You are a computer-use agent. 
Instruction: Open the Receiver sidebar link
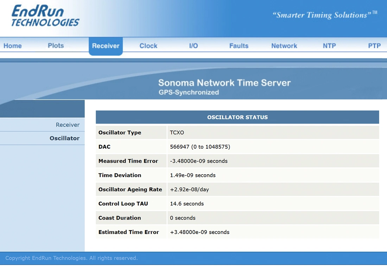(x=68, y=125)
